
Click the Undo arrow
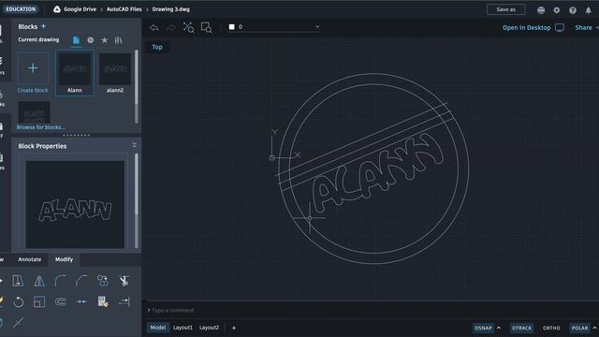point(154,27)
